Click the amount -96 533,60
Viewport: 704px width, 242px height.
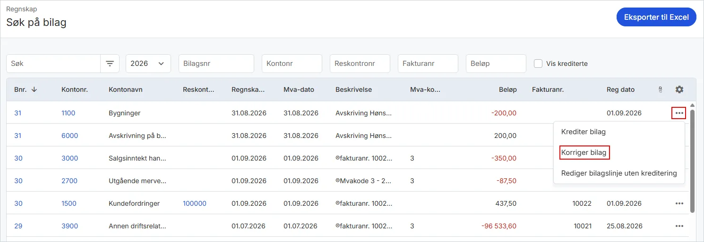[x=499, y=226]
